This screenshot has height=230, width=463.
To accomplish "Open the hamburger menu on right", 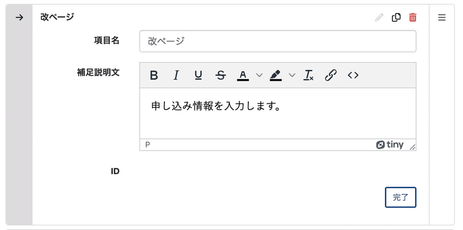I will coord(442,18).
